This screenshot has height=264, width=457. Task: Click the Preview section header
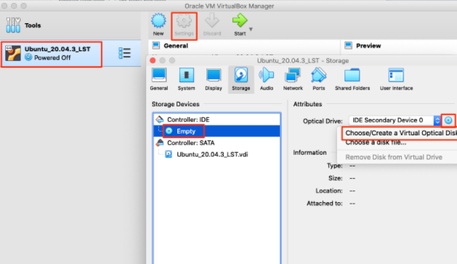(x=368, y=46)
